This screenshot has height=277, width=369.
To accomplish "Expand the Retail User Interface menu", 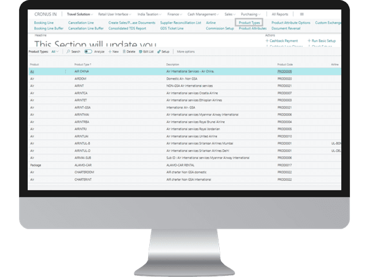I will [x=115, y=14].
